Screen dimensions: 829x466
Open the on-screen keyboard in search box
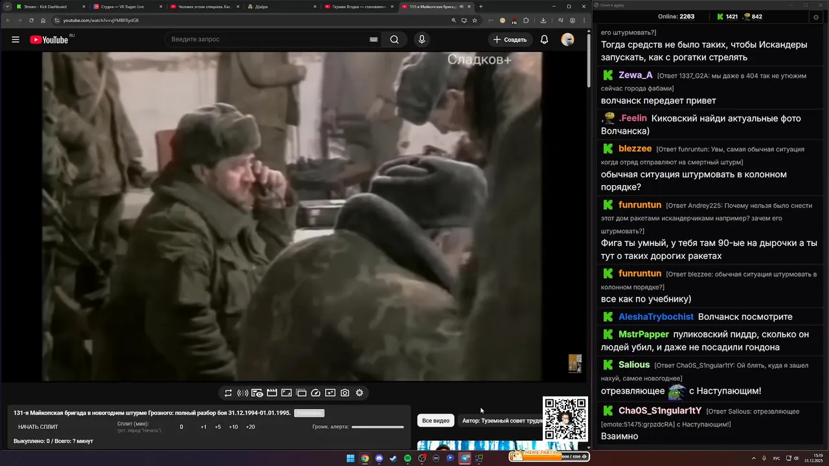pos(373,39)
